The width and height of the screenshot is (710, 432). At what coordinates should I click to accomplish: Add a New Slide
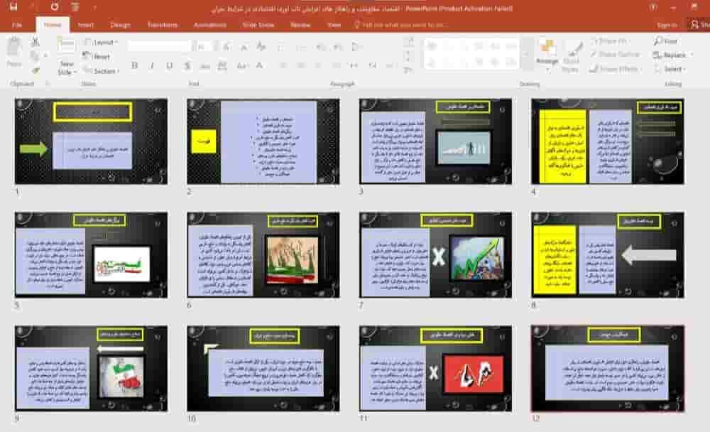66,56
